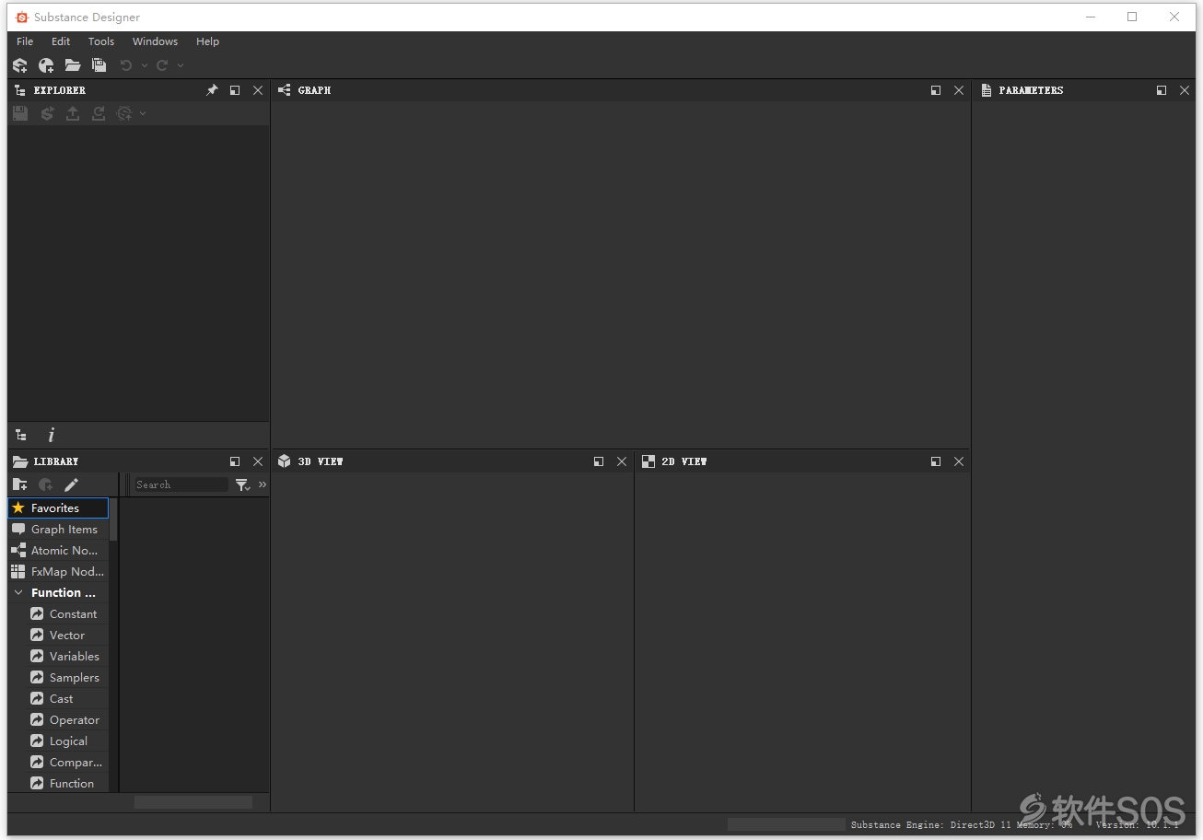Select Atomic Nodes category in Library
The height and width of the screenshot is (840, 1203).
(x=58, y=551)
